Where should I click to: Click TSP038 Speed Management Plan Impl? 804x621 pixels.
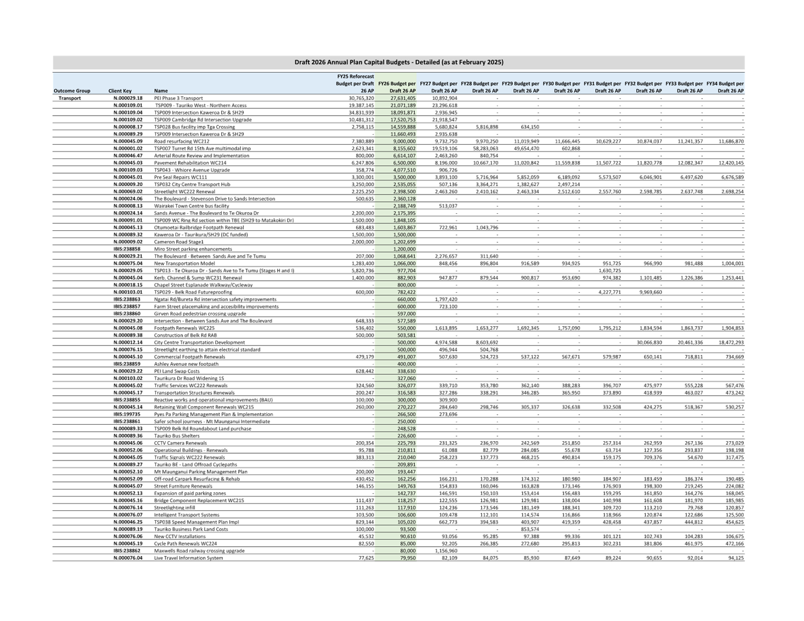[x=196, y=522]
